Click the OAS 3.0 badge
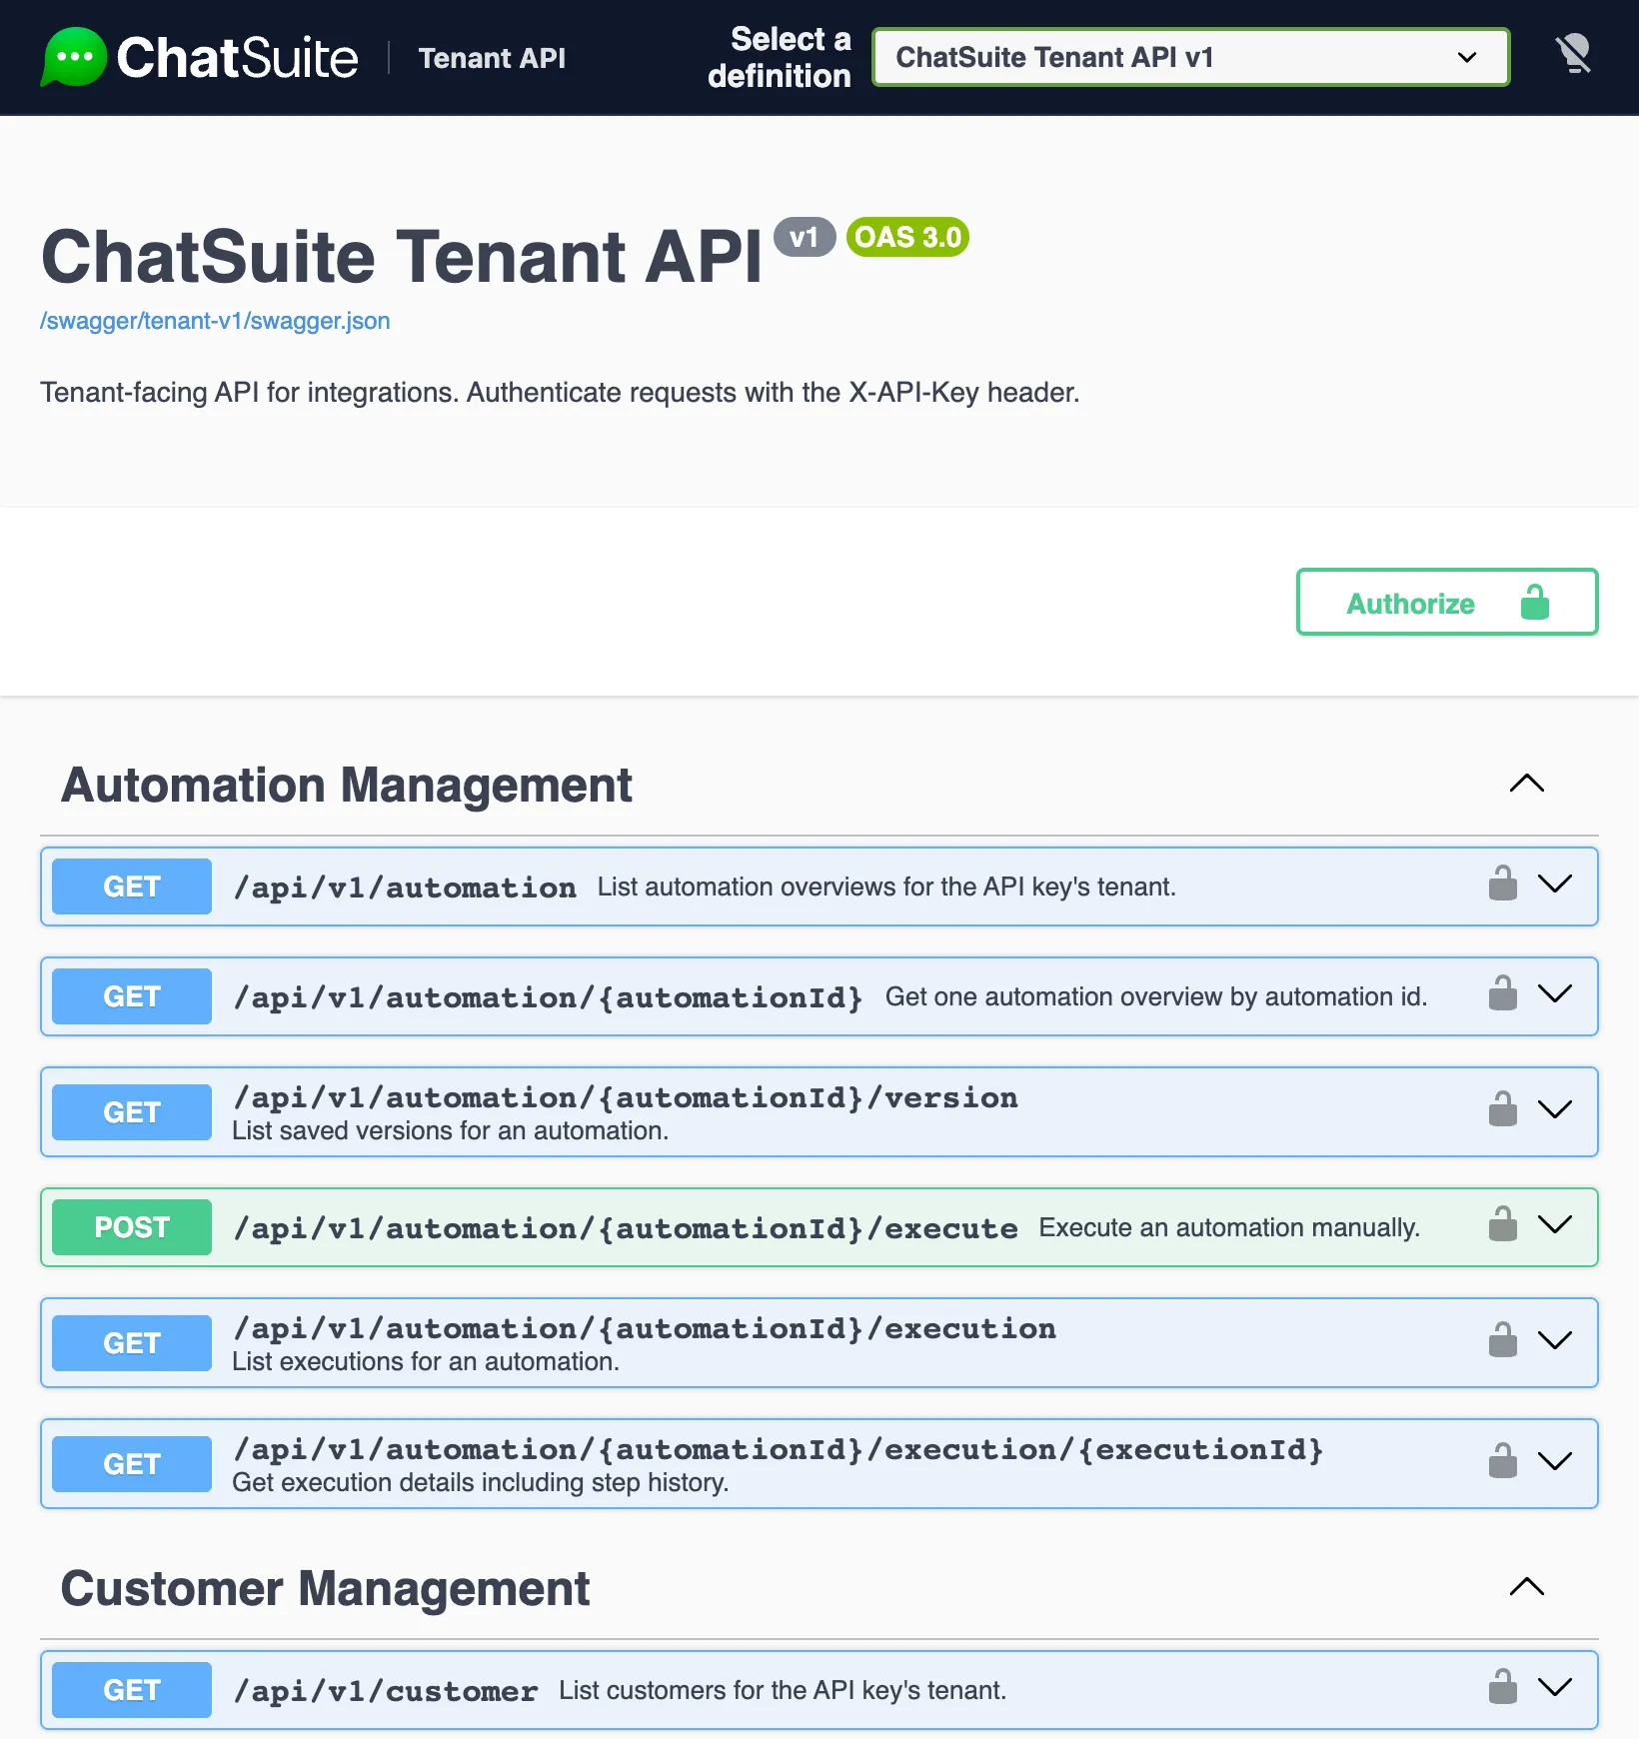The image size is (1639, 1739). point(907,237)
